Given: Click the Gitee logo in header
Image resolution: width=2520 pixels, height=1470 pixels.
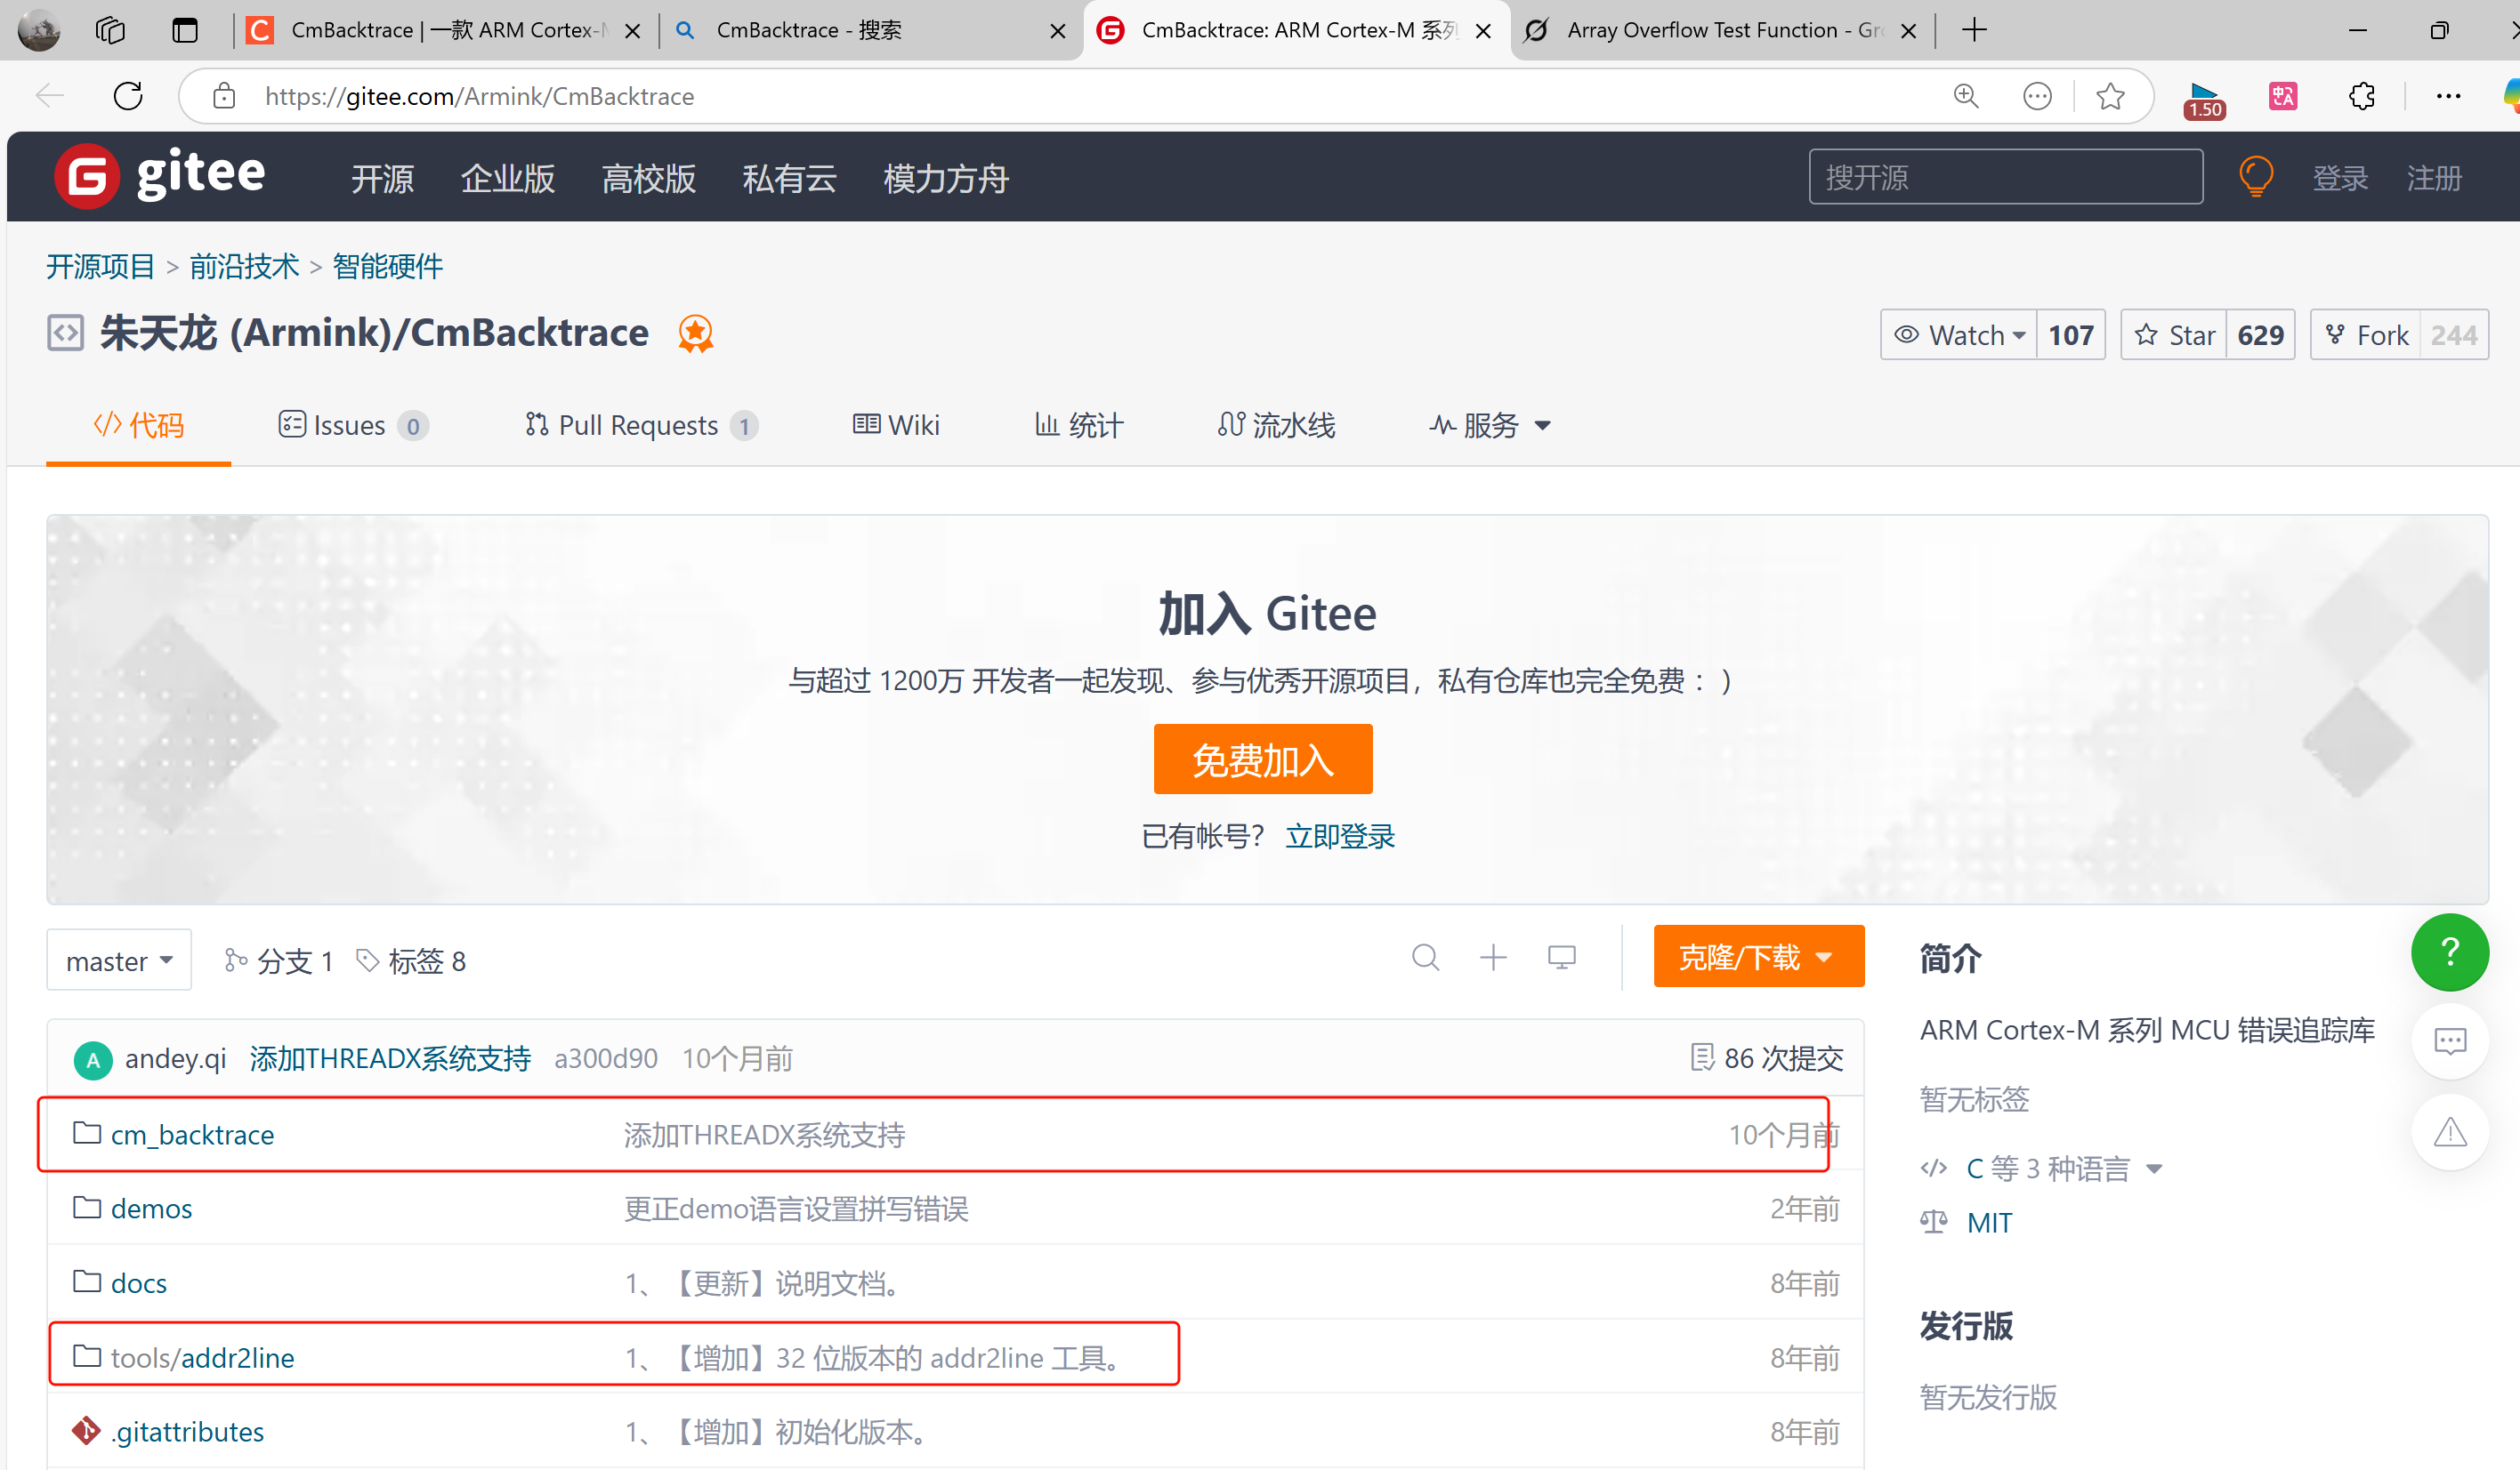Looking at the screenshot, I should pos(160,177).
